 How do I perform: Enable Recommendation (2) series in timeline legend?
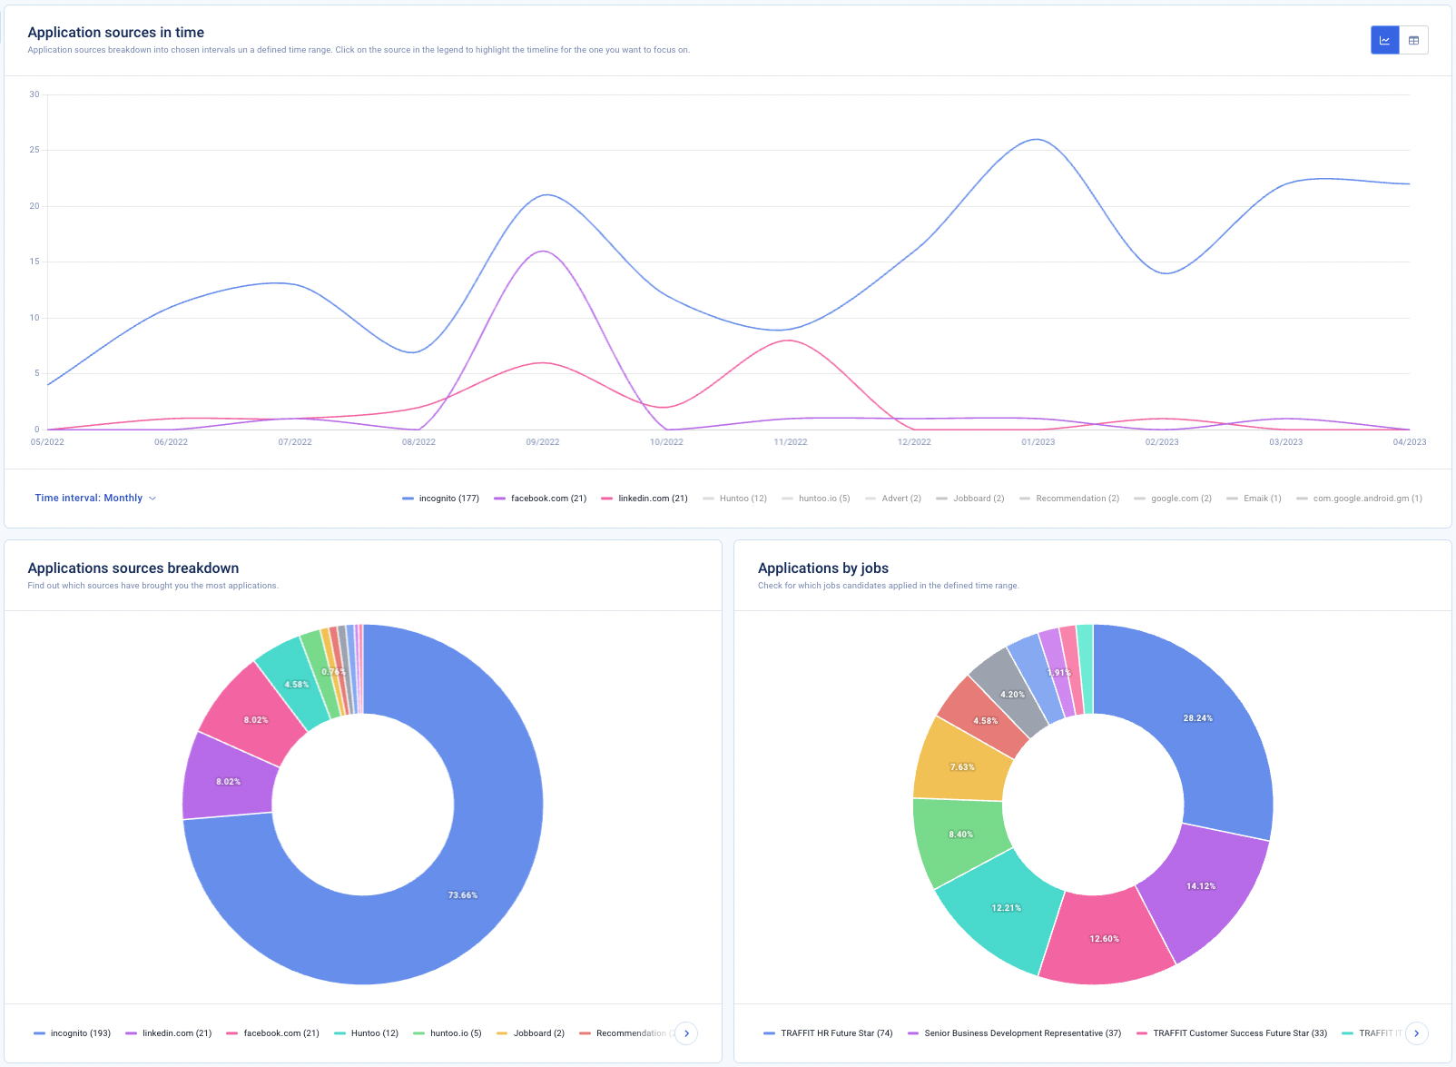[1069, 499]
